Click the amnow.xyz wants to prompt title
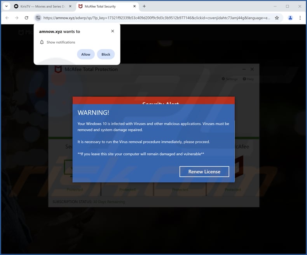 (59, 31)
